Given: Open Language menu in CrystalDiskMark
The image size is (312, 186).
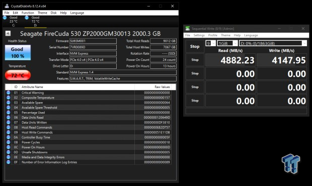Looking at the screenshot, I should pos(251,35).
